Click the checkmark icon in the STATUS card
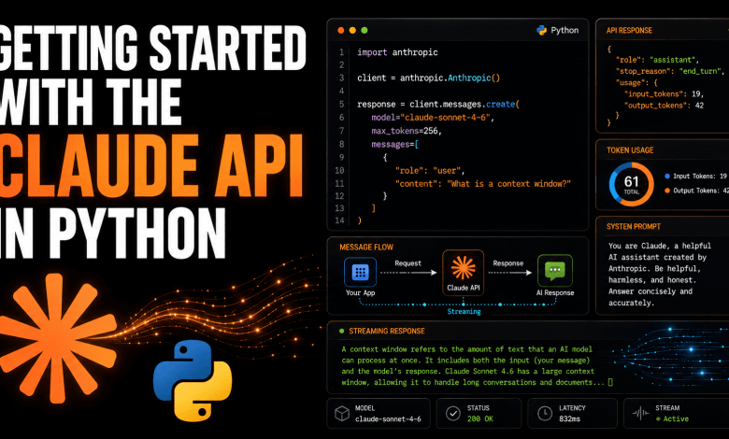 (453, 413)
